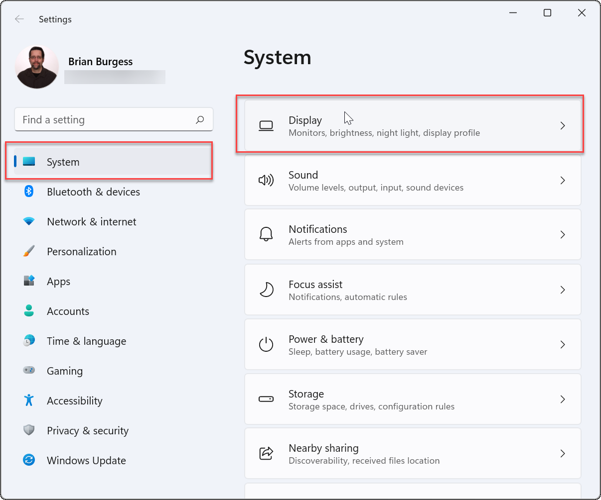Open Display settings via its monitor icon
Screen dimensions: 601x500
coord(266,125)
